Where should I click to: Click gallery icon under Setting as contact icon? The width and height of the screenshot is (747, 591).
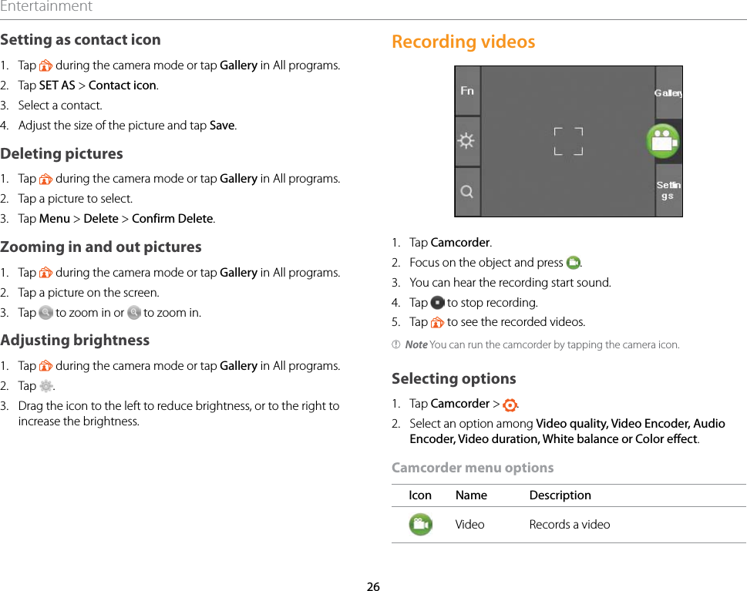(45, 65)
